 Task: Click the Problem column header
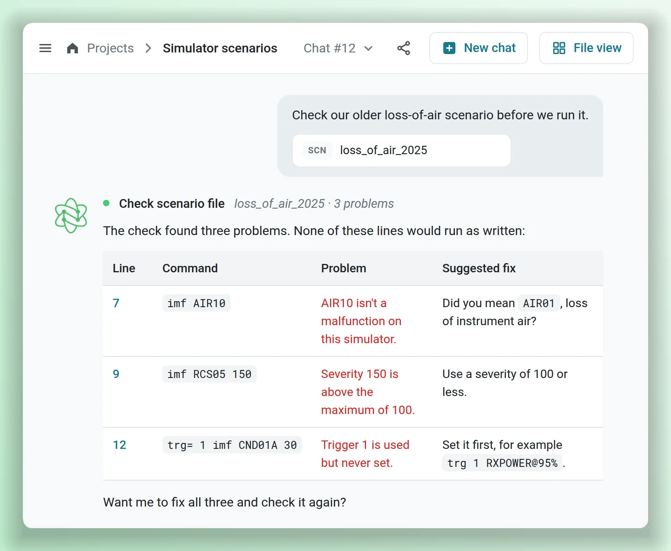click(343, 268)
